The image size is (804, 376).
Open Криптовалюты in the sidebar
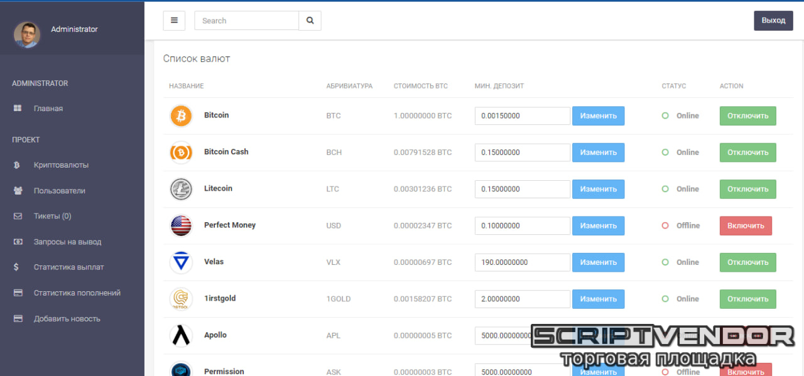tap(61, 165)
